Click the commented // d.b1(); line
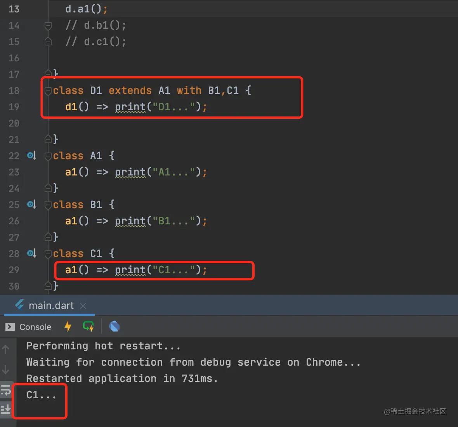The height and width of the screenshot is (427, 458). (x=96, y=25)
